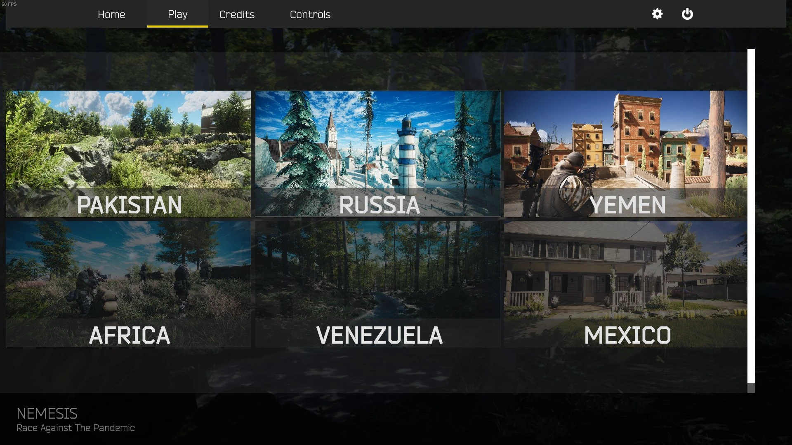View the Controls menu item

click(310, 14)
